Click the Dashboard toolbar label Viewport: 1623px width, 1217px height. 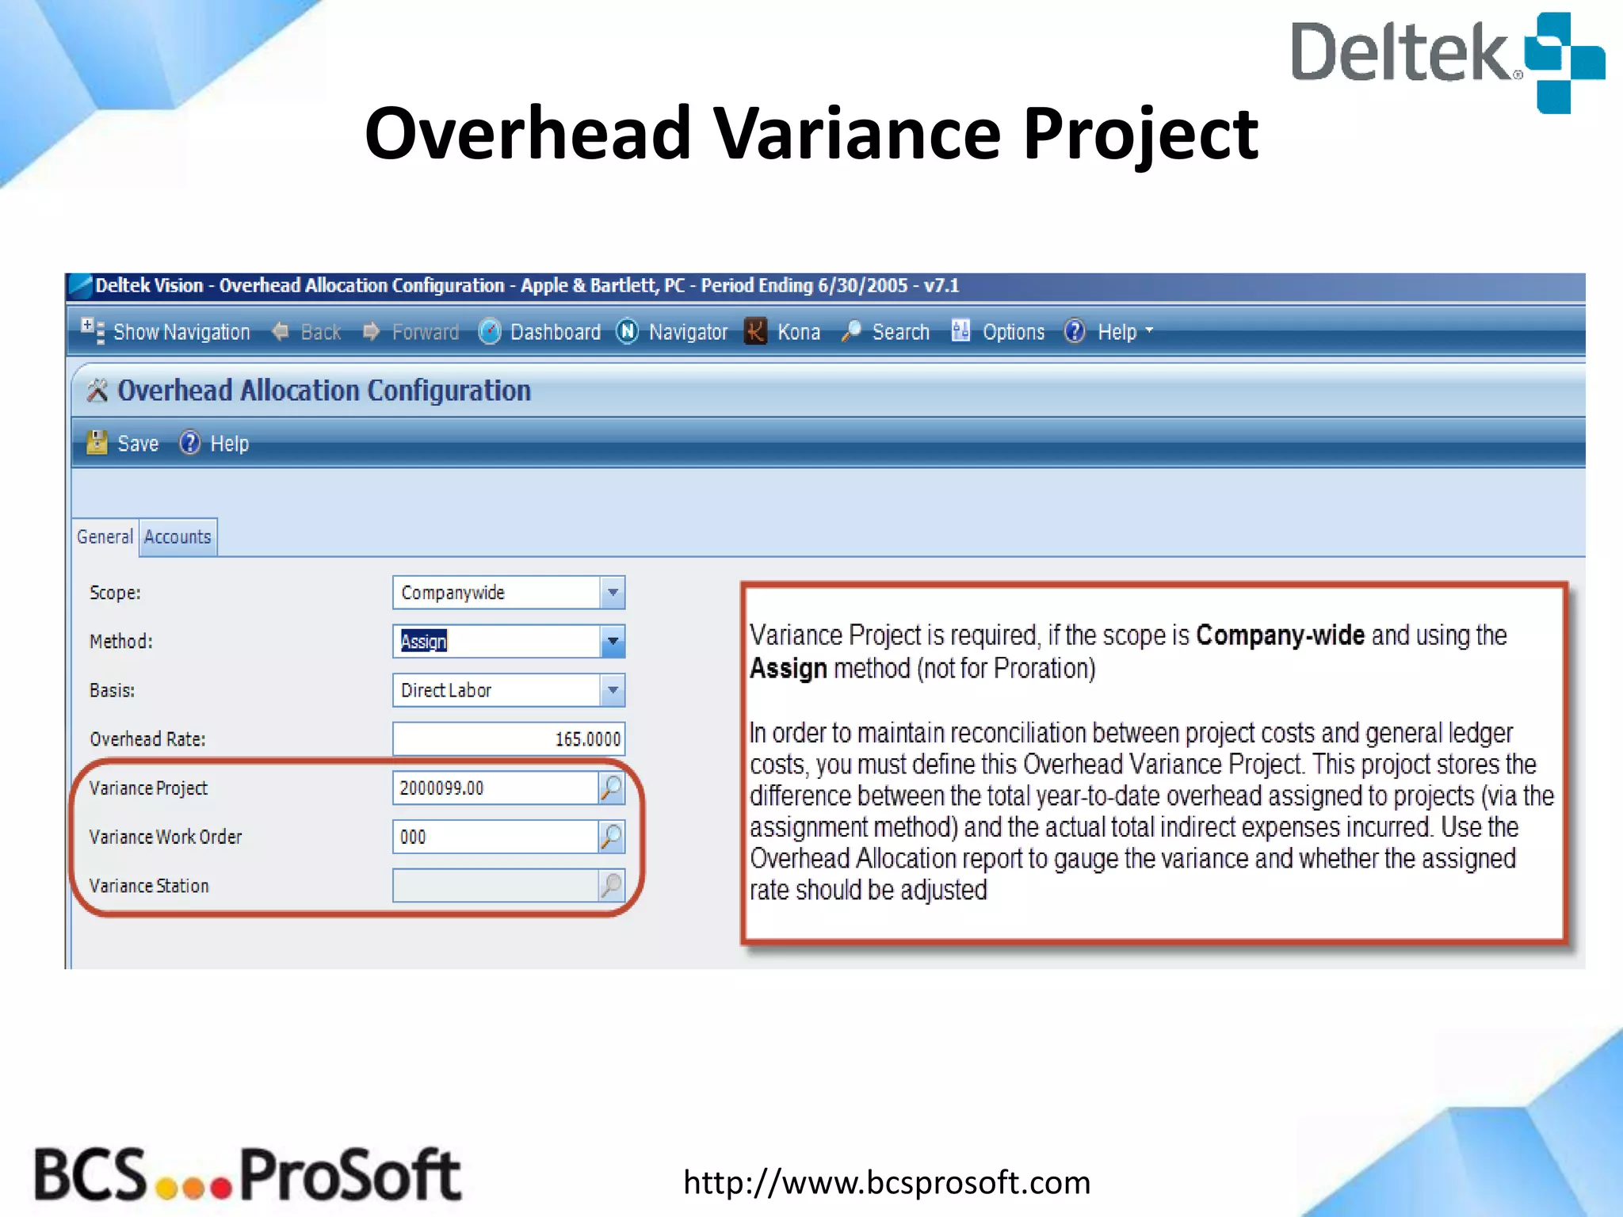coord(556,332)
